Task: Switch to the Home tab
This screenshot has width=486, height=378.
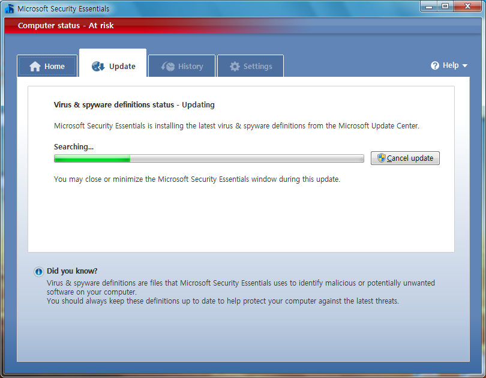Action: click(47, 66)
